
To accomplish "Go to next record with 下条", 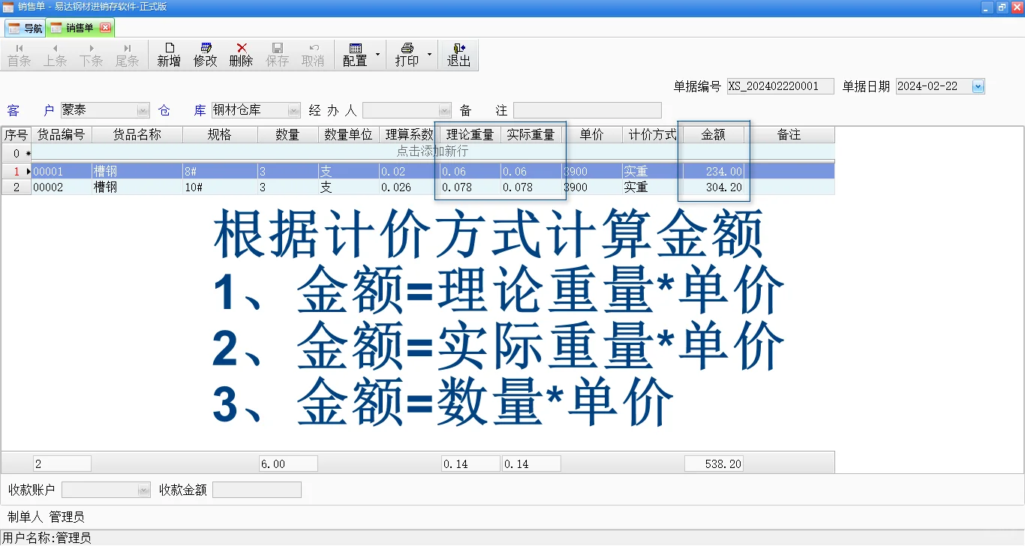I will [x=91, y=55].
